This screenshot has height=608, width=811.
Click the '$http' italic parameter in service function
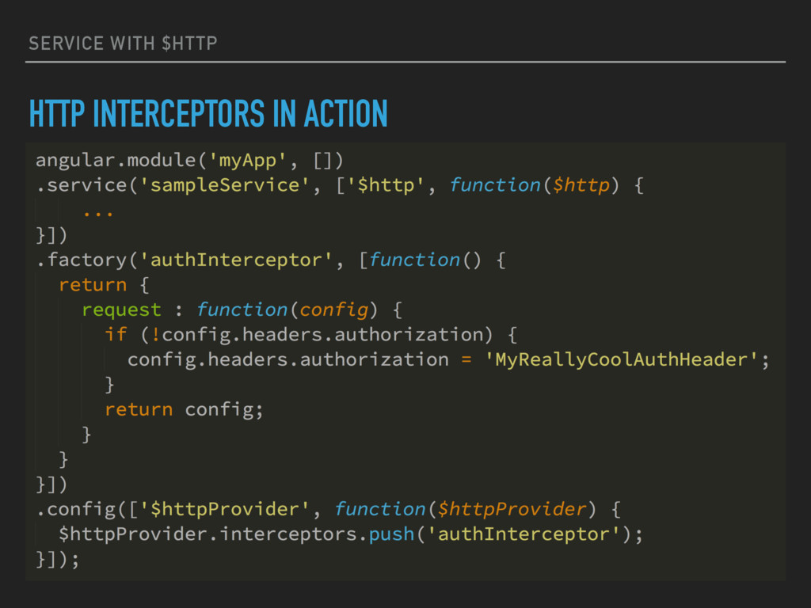click(581, 185)
